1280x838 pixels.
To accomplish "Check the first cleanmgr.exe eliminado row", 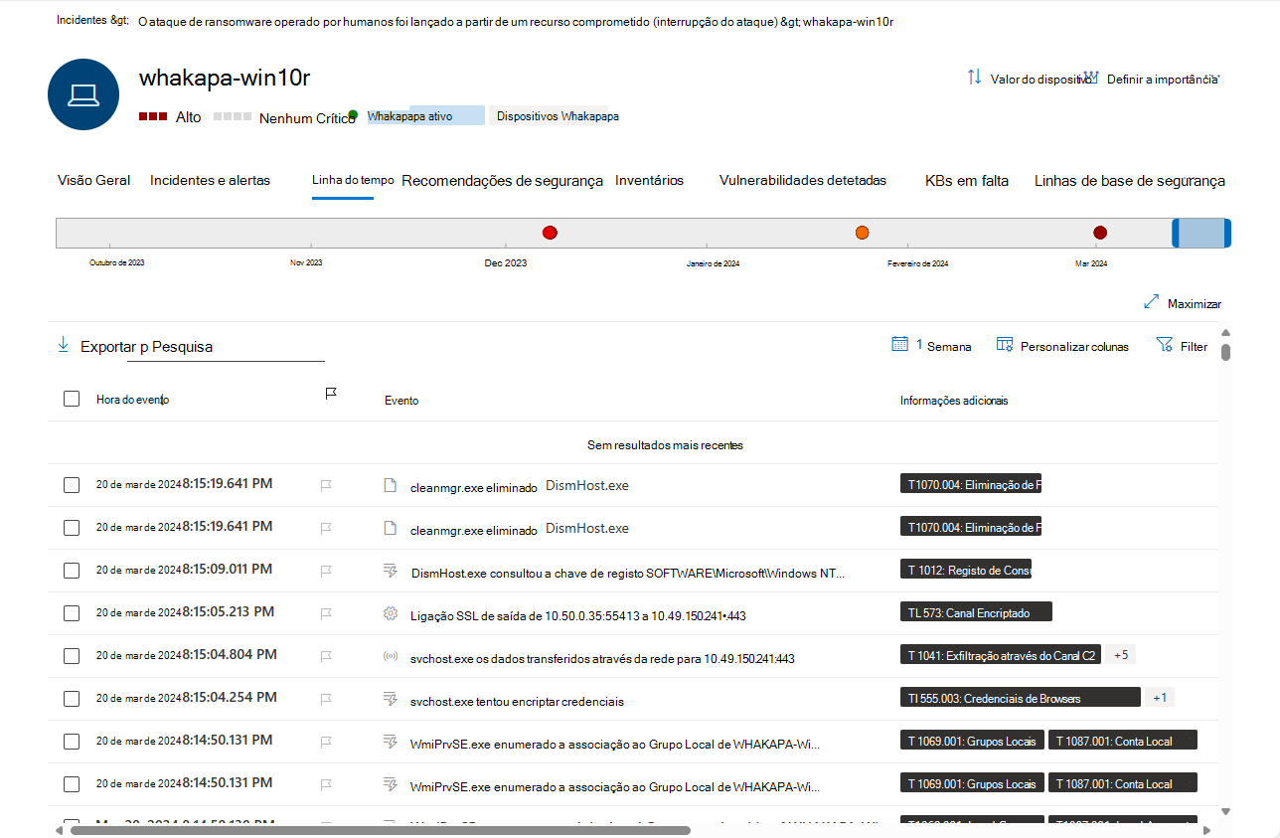I will coord(72,485).
